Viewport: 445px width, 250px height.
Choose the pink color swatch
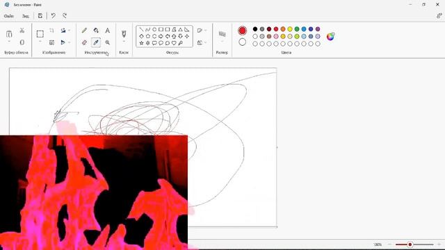click(276, 36)
